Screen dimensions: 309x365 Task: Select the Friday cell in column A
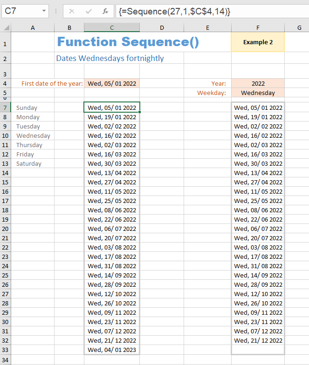click(33, 154)
